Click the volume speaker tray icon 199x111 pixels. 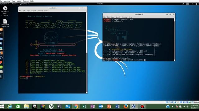pyautogui.click(x=187, y=107)
